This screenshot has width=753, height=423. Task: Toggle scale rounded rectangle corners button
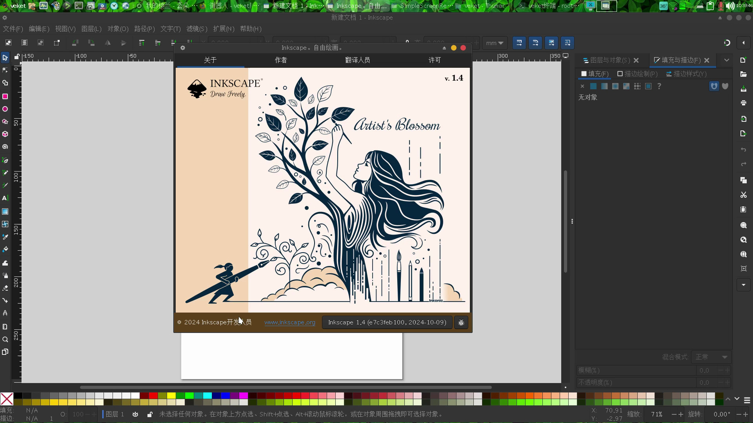click(535, 43)
